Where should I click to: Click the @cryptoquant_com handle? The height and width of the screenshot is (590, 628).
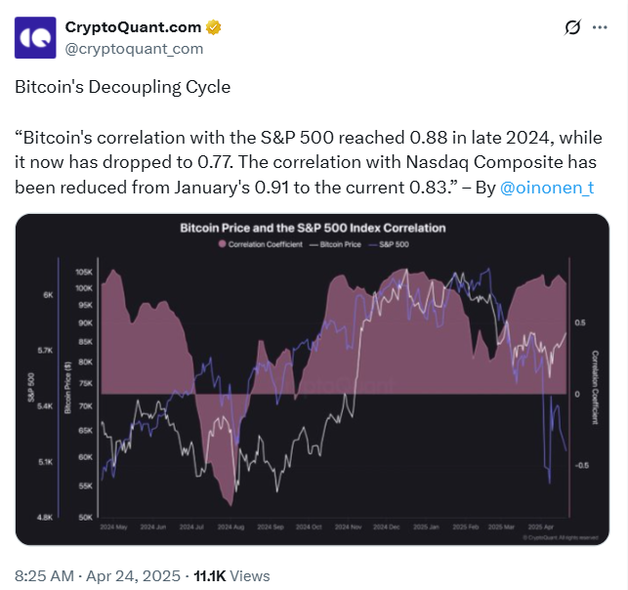click(134, 48)
